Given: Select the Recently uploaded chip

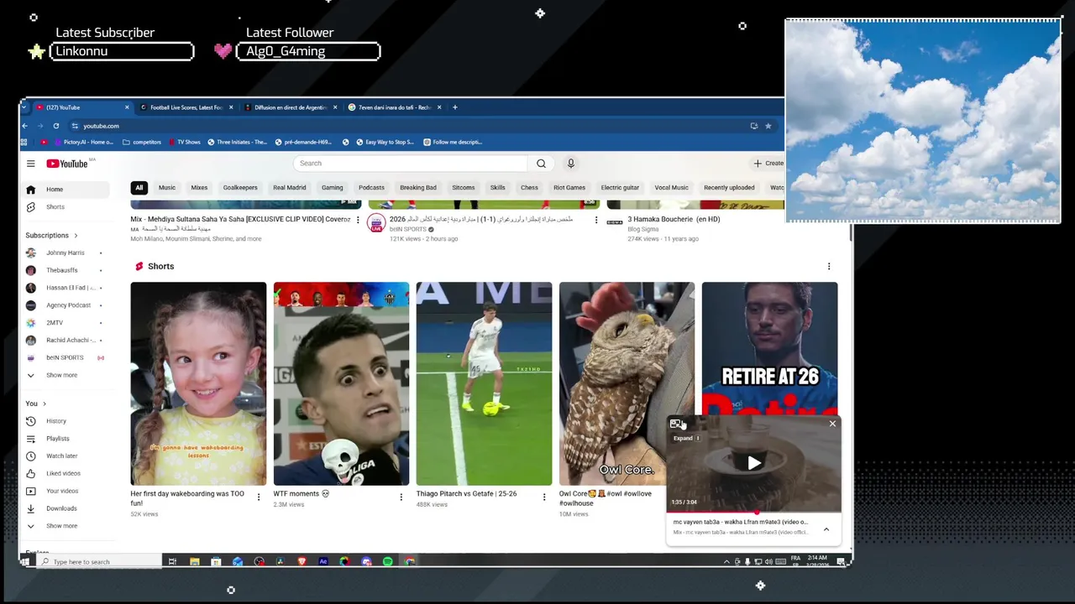Looking at the screenshot, I should click(x=729, y=188).
